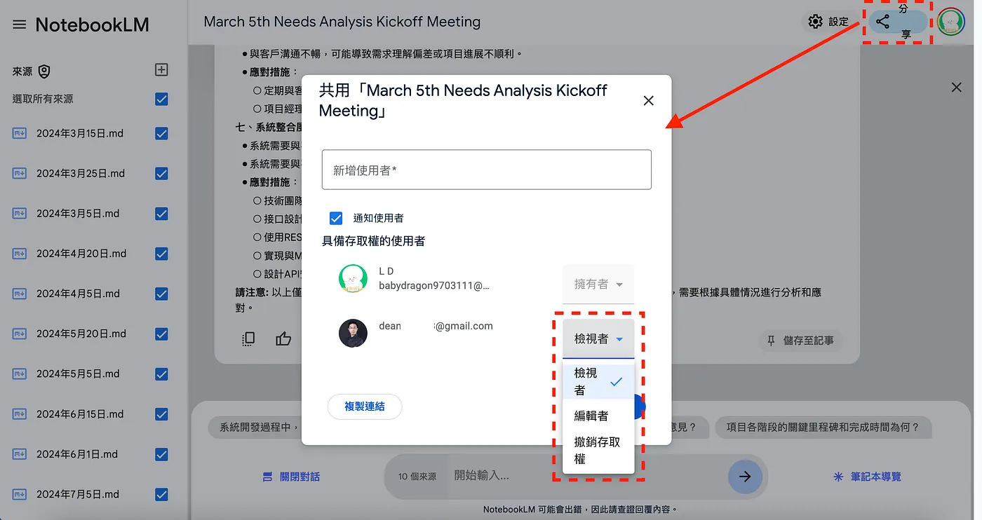Click the copy response icon
This screenshot has height=520, width=982.
248,339
